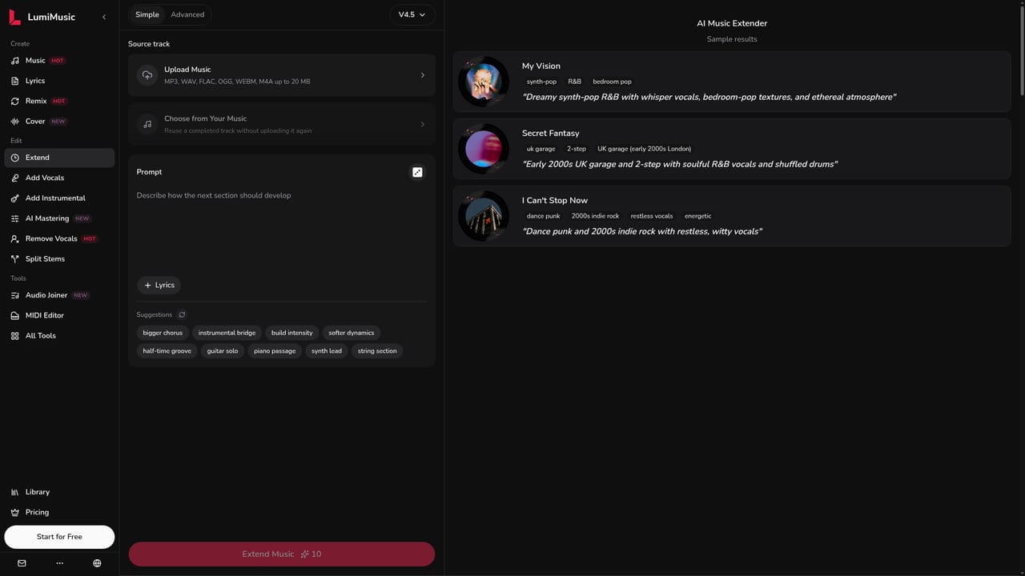This screenshot has height=576, width=1025.
Task: Open the V4.5 model version dropdown
Action: point(412,14)
